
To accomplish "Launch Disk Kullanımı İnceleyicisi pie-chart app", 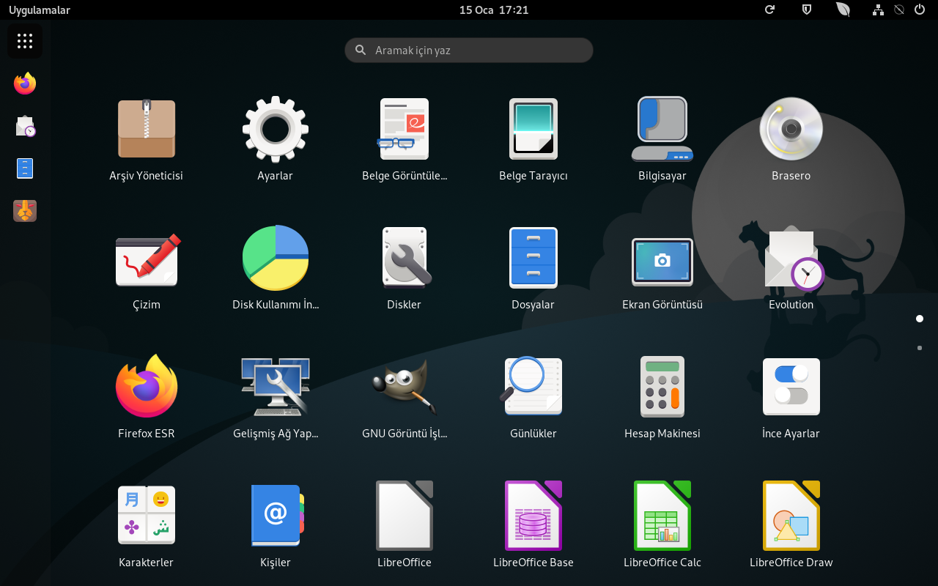I will click(276, 258).
